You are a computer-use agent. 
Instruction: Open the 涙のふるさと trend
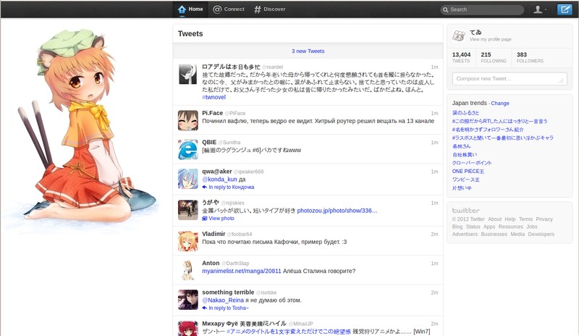point(465,113)
